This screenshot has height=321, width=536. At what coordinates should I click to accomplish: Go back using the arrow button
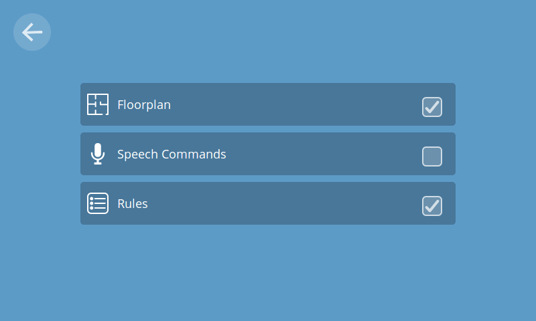pos(32,32)
